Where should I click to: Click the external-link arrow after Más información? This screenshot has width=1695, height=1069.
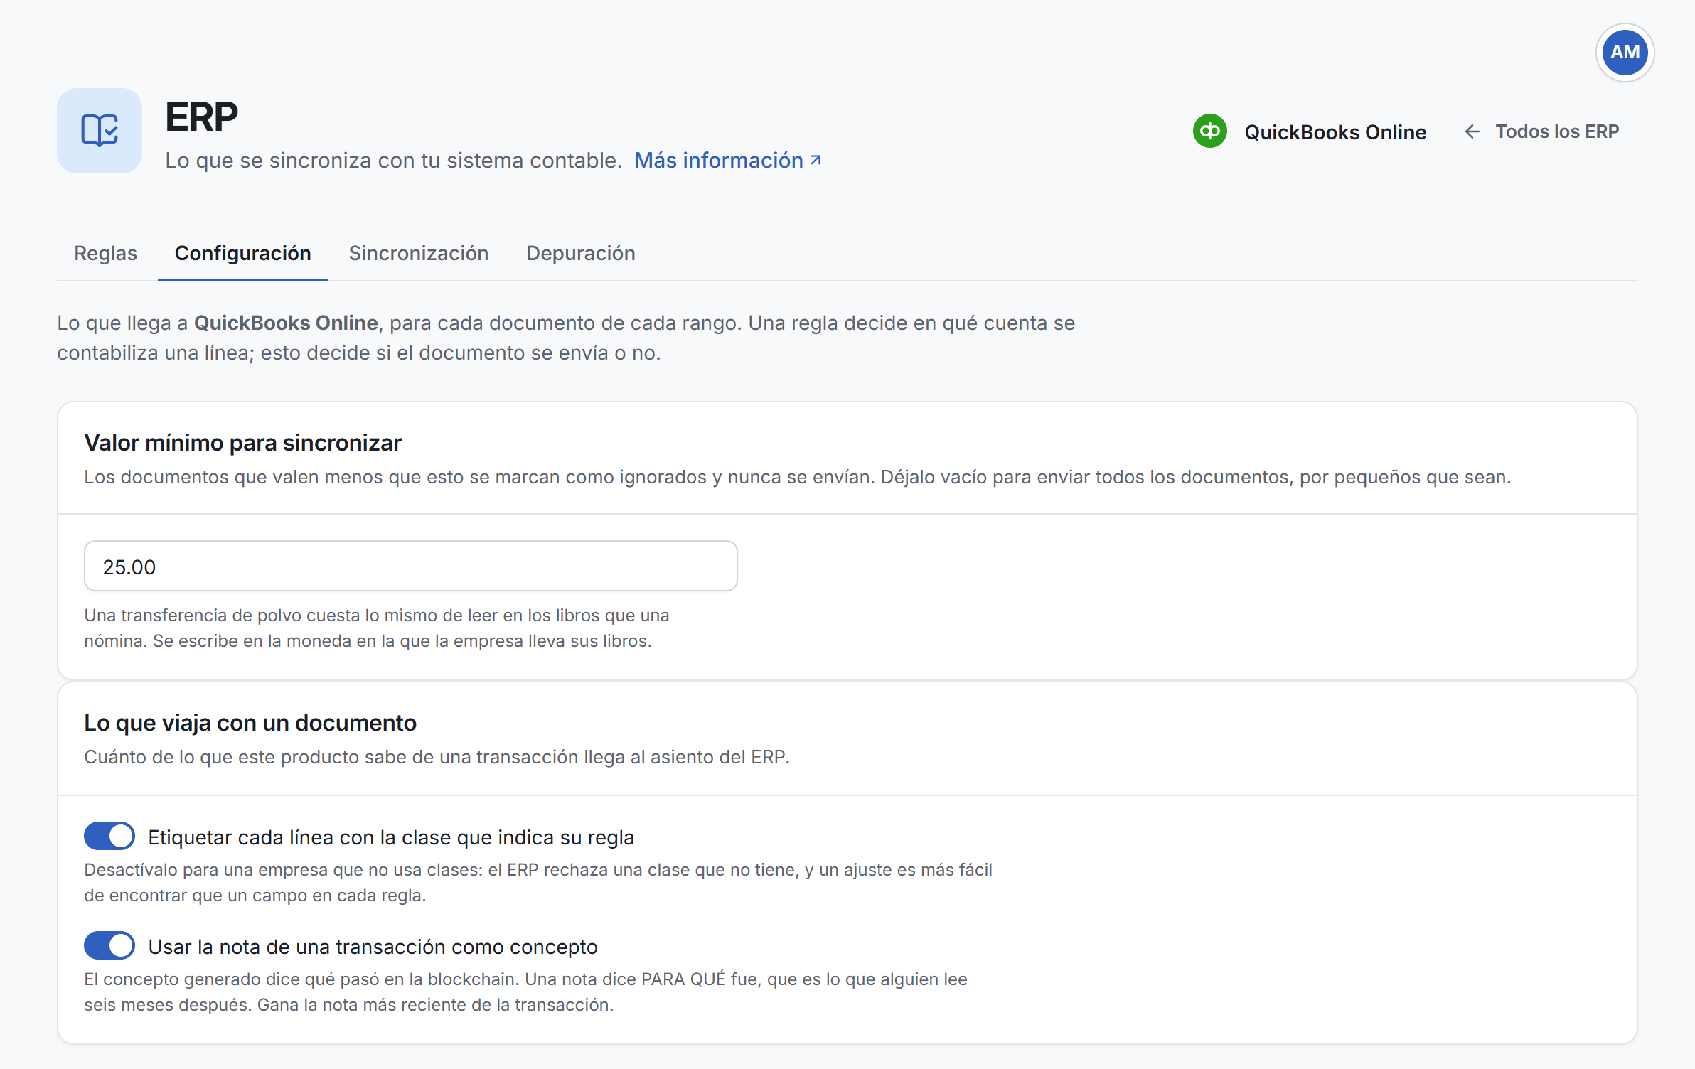point(816,161)
